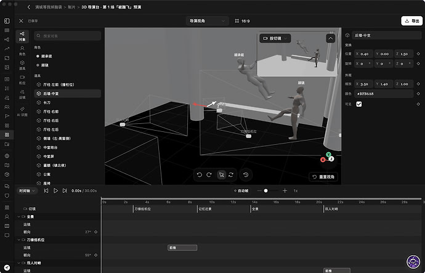
Task: Jump to the next frame
Action: click(x=65, y=191)
